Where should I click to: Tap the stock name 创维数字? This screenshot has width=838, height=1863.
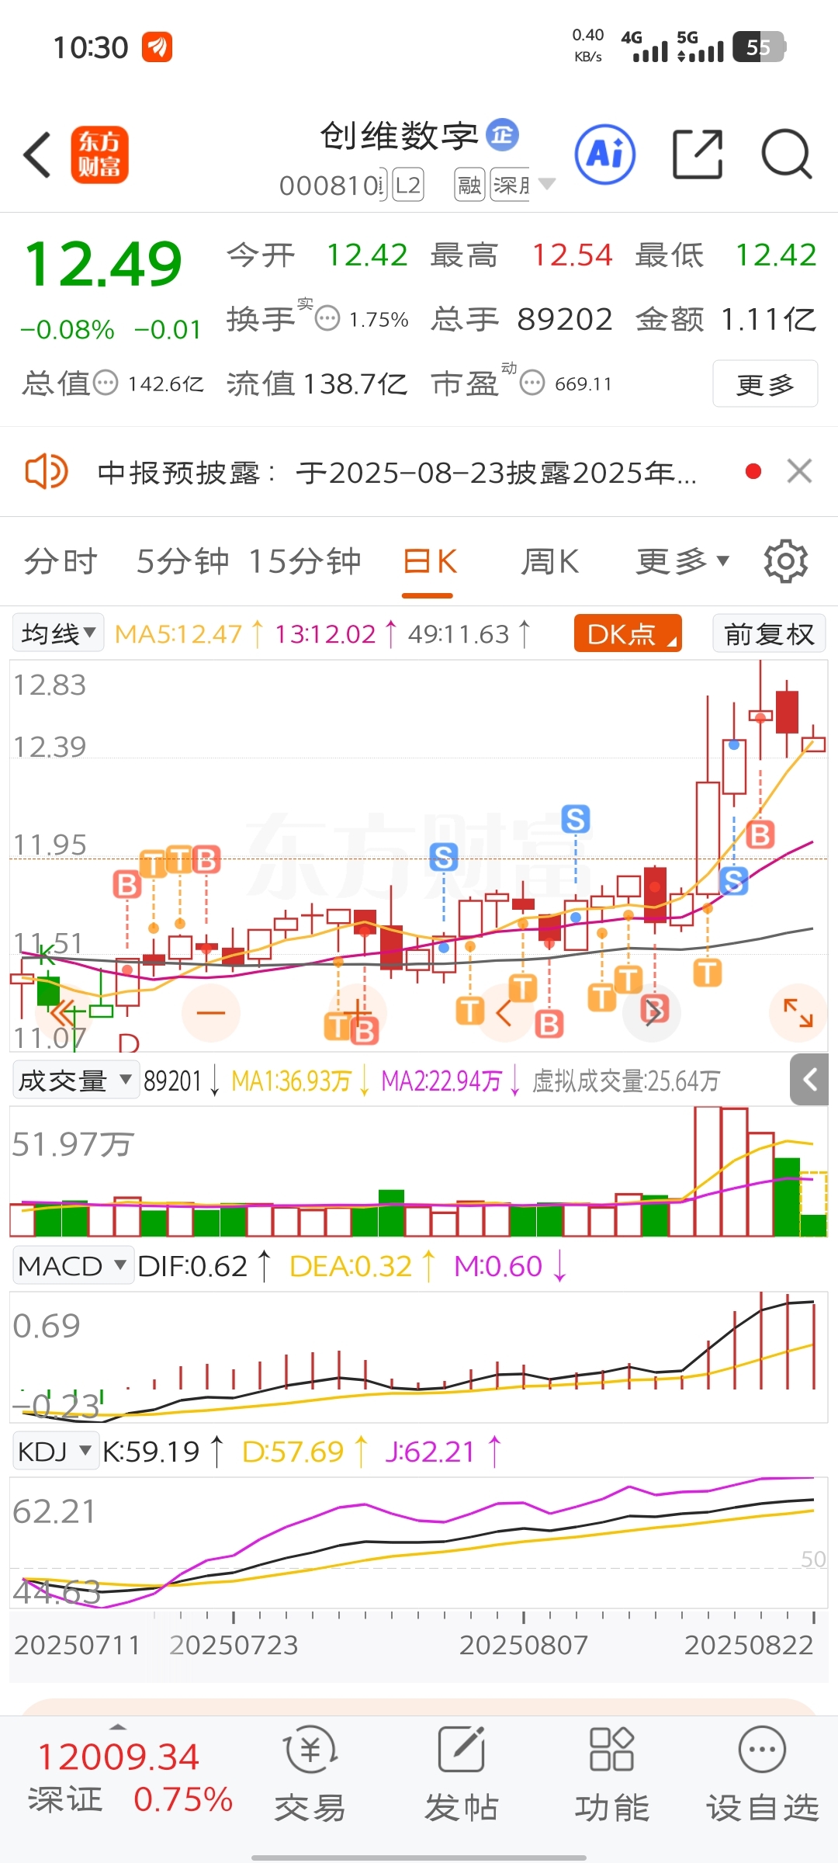[400, 136]
